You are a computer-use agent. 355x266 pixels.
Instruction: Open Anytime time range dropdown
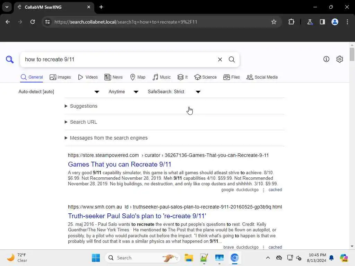123,91
